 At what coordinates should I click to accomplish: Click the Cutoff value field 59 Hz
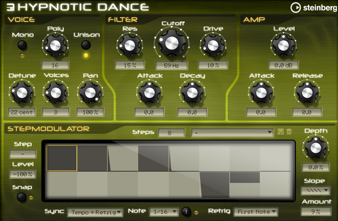click(172, 65)
